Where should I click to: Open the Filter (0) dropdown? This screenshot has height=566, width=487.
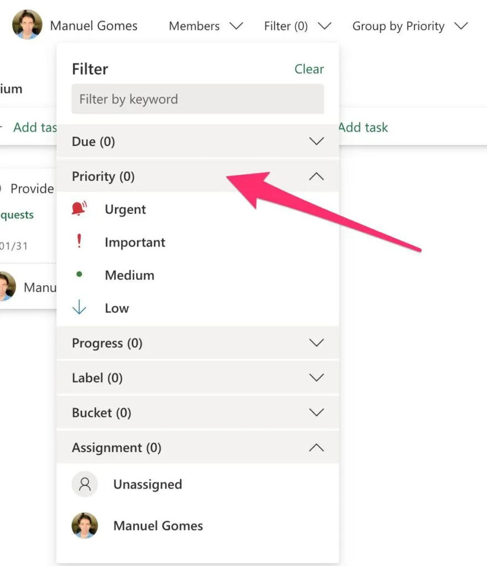pos(297,26)
